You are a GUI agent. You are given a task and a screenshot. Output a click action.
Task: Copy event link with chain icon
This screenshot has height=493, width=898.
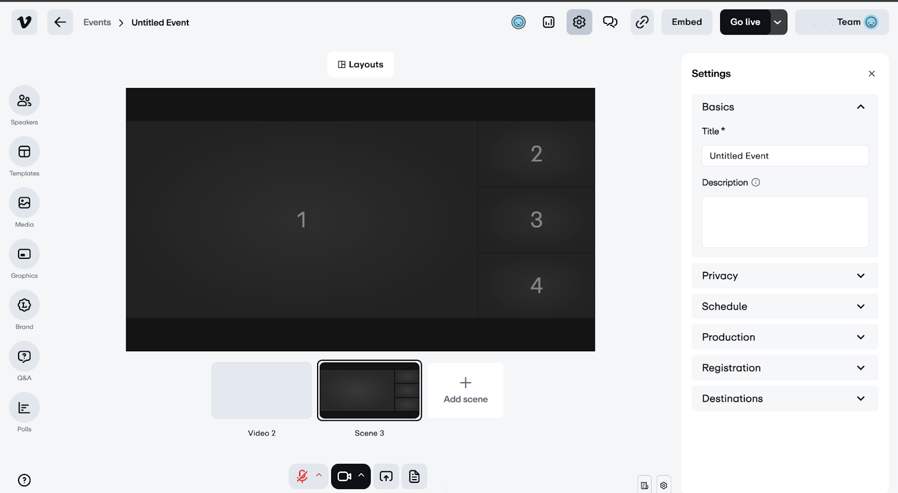(x=642, y=22)
